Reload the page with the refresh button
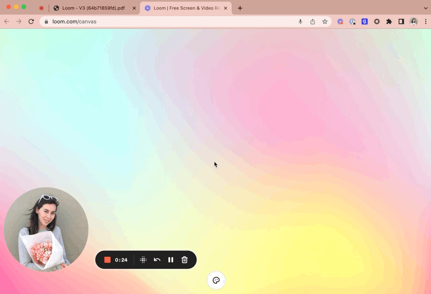This screenshot has height=294, width=431. pos(31,21)
